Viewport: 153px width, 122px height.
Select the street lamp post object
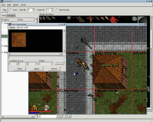86,43
